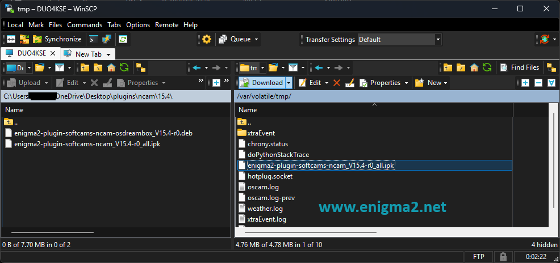Expand the remote Edit dropdown arrow
The height and width of the screenshot is (263, 560).
point(327,83)
